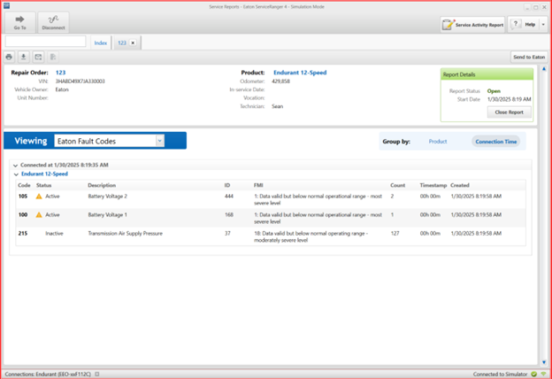Click the download report icon

[x=24, y=57]
